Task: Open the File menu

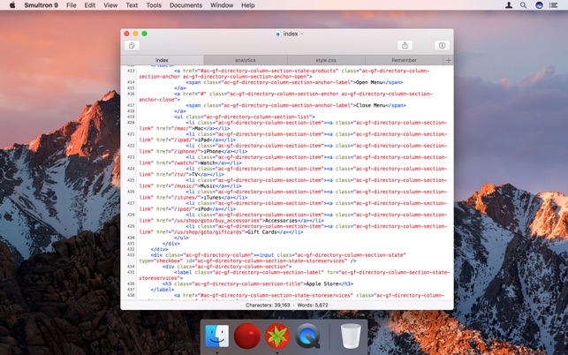Action: click(72, 5)
